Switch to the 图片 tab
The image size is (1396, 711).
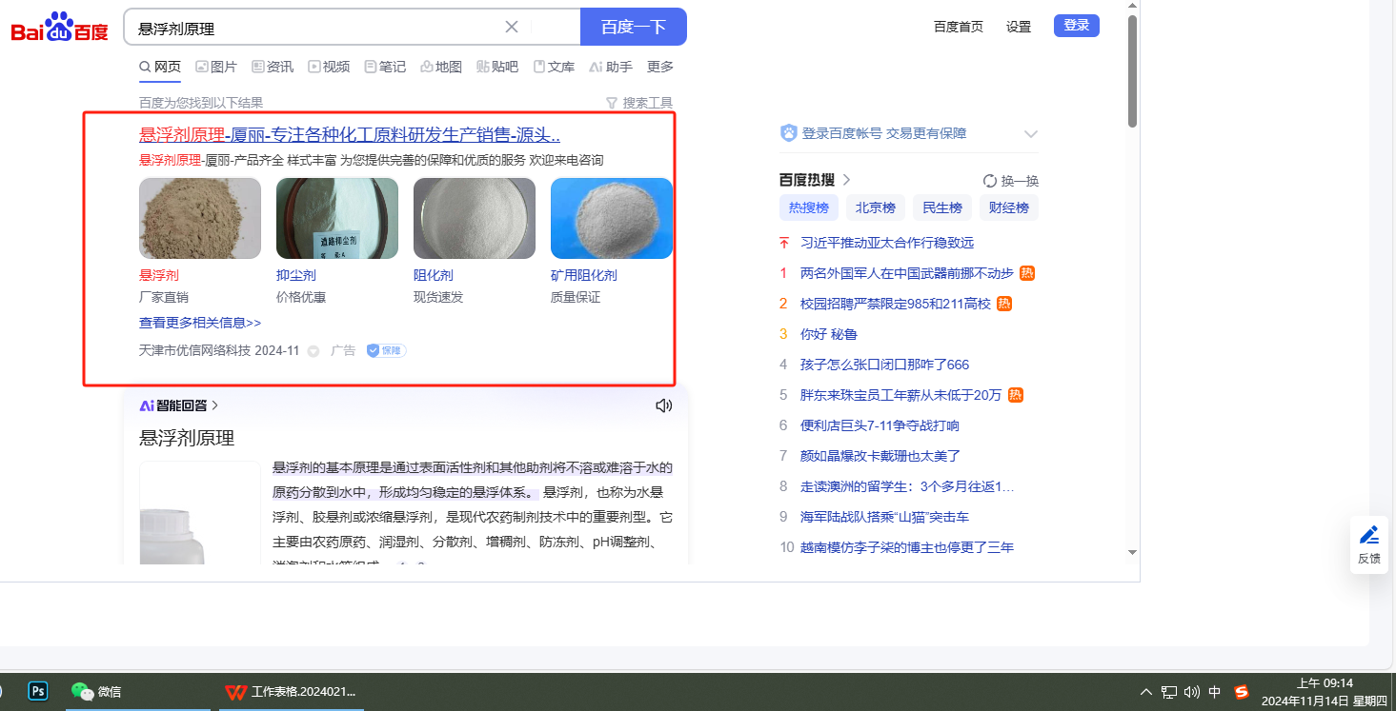click(216, 67)
